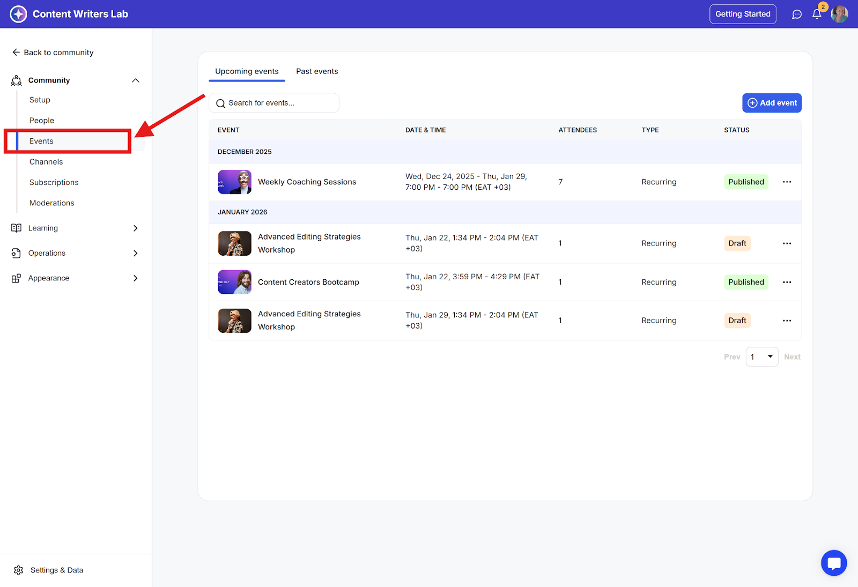Open the page number dropdown
Viewport: 858px width, 587px height.
pos(762,357)
